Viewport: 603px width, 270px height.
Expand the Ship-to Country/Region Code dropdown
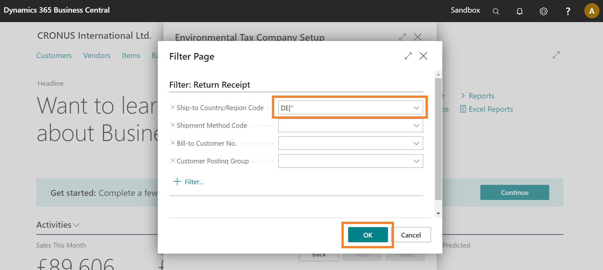416,108
